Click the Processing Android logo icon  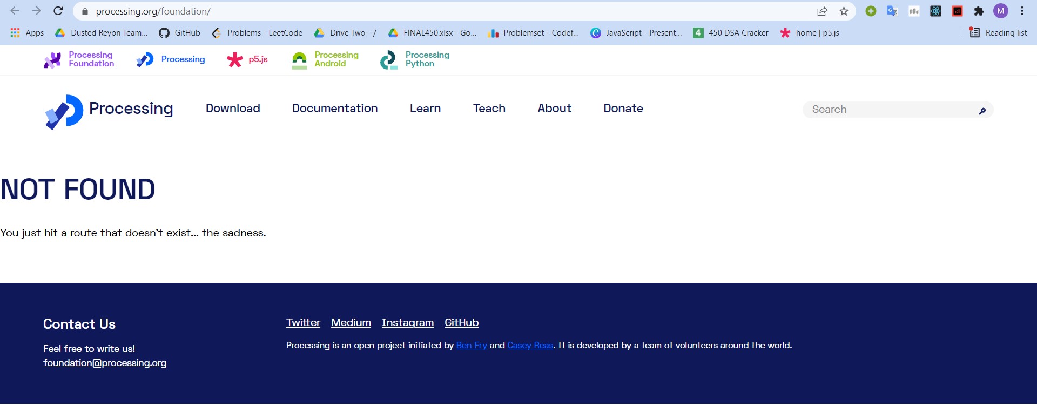(x=299, y=60)
